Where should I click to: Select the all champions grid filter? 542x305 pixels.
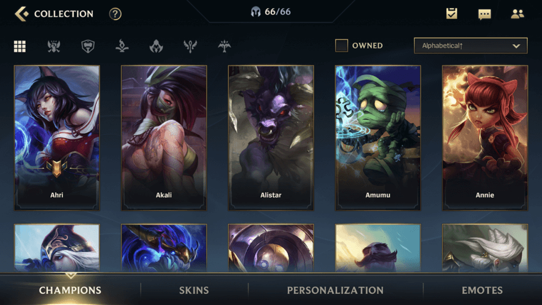20,46
